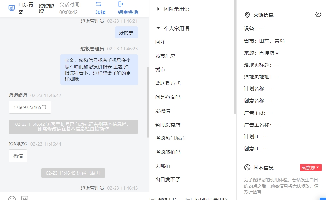Click the 创意id info row
326x200 pixels.
pyautogui.click(x=256, y=149)
